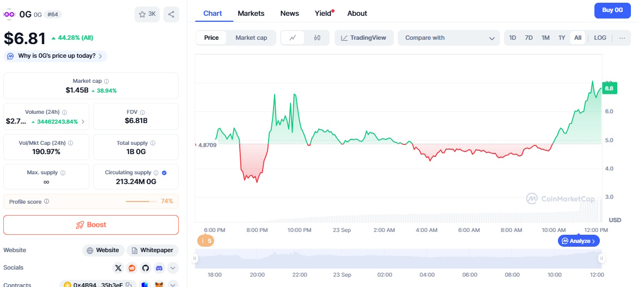638x287 pixels.
Task: Click the 213.24M 0G circulating supply value
Action: pos(136,182)
